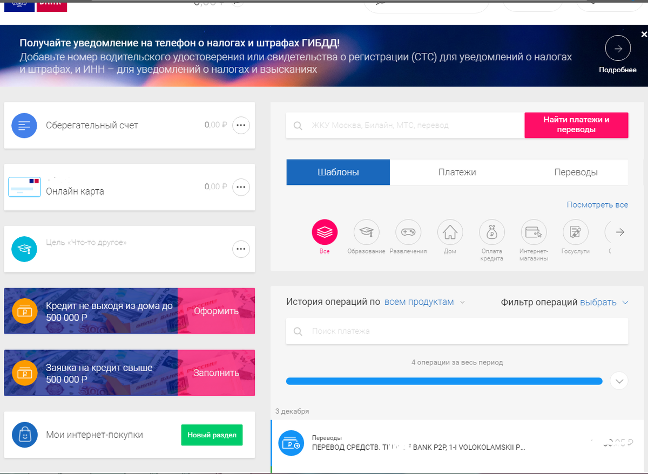The width and height of the screenshot is (648, 474).
Task: Click the orange icon on 500 000 ₽ credit
Action: point(24,311)
